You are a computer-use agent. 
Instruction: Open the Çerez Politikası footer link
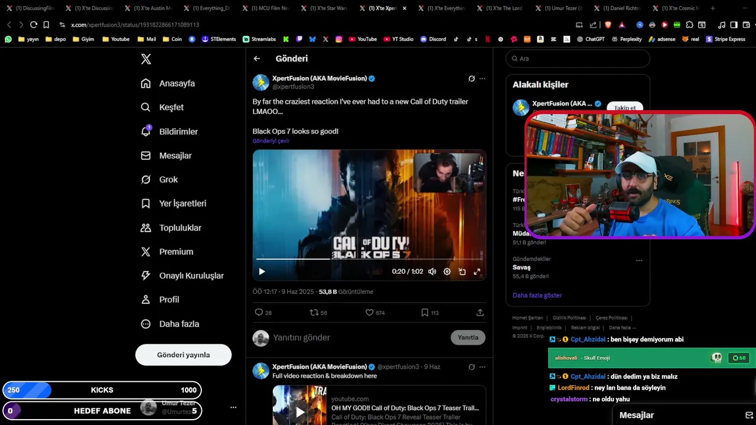point(611,318)
